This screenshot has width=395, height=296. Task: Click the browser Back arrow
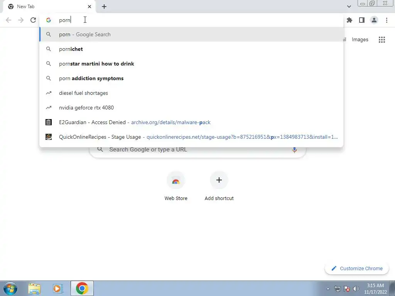(8, 20)
